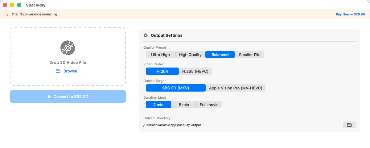Viewport: 370px width, 148px height.
Task: Select the H.264 video codec
Action: click(x=162, y=72)
